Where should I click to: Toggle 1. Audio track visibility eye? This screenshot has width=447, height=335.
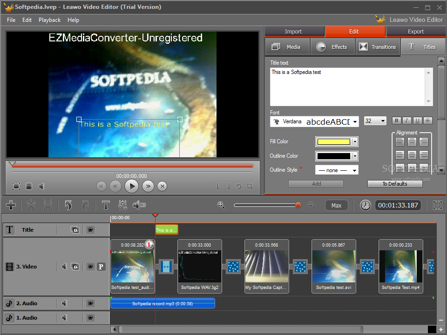pyautogui.click(x=90, y=317)
